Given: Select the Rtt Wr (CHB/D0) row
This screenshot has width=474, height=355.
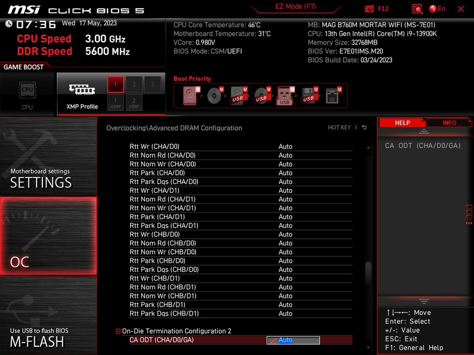Looking at the screenshot, I should point(241,234).
